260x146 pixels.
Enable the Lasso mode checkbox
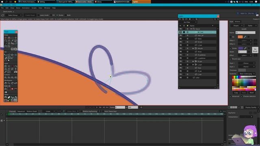click(39, 15)
